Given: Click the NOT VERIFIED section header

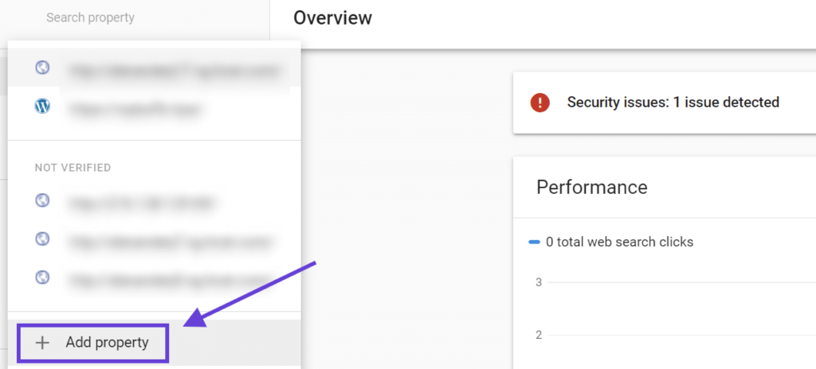Looking at the screenshot, I should (73, 168).
